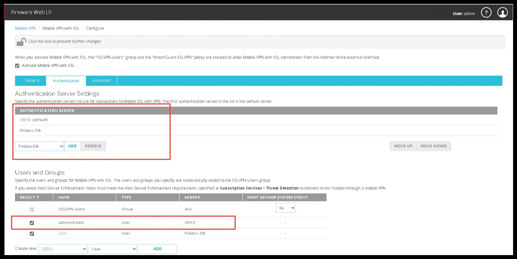The image size is (517, 259).
Task: Click the REMOVE authentication server button
Action: (93, 146)
